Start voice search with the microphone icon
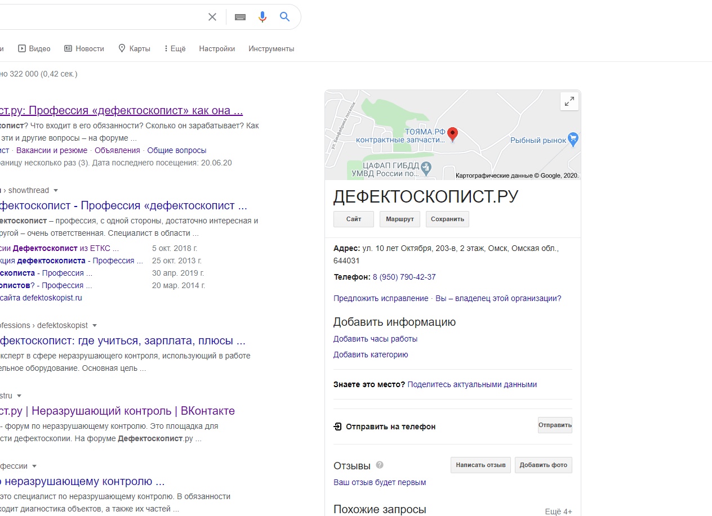 [x=262, y=17]
